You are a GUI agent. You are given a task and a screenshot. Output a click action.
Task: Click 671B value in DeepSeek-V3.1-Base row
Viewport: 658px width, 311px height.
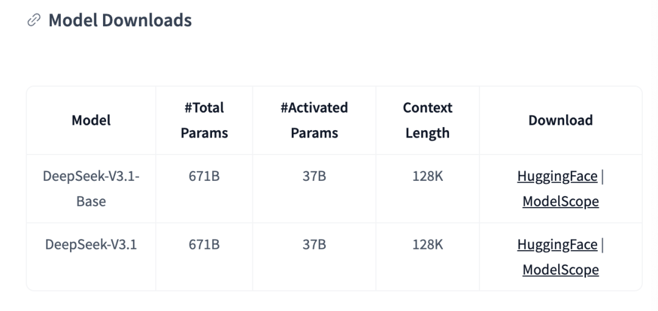click(204, 176)
